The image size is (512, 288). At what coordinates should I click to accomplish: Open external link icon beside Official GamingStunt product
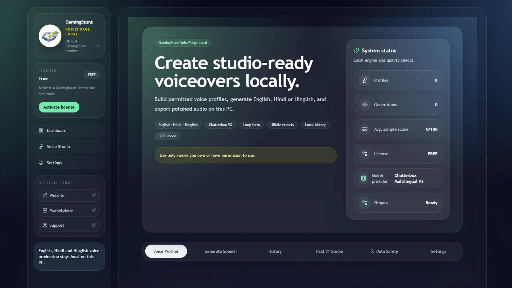click(x=98, y=46)
